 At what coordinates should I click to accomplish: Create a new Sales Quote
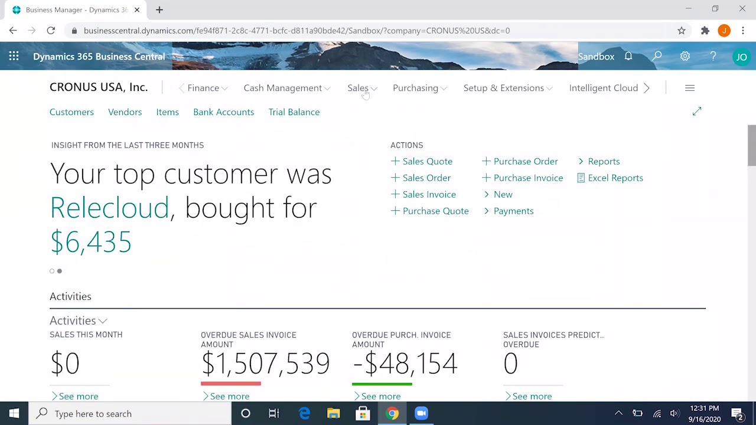(422, 161)
